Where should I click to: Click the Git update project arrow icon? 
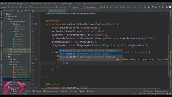tap(131, 7)
